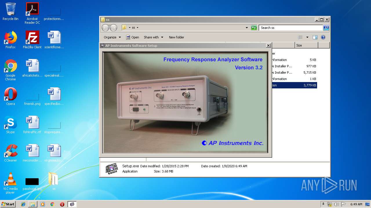The width and height of the screenshot is (371, 208).
Task: Click the Search ss input field
Action: tap(291, 28)
